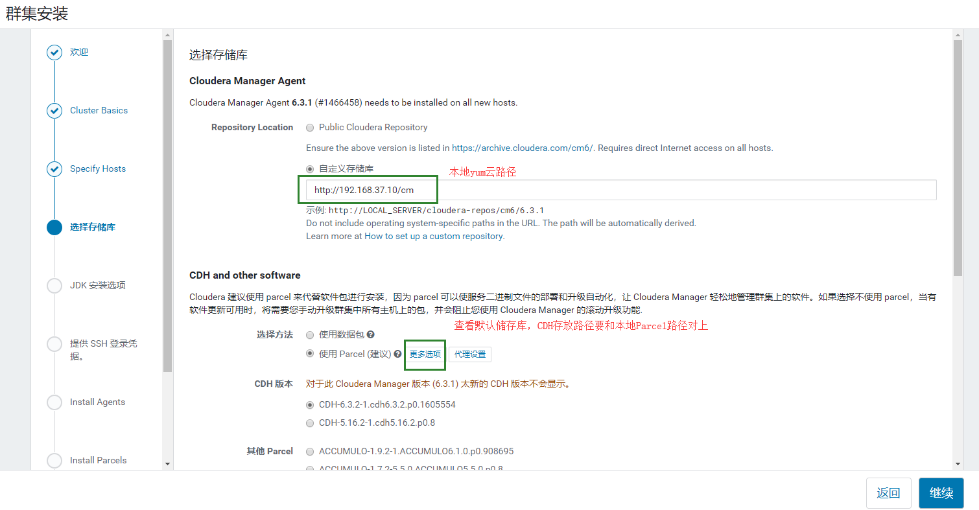Click the 选择存储库 current step circle

click(54, 227)
